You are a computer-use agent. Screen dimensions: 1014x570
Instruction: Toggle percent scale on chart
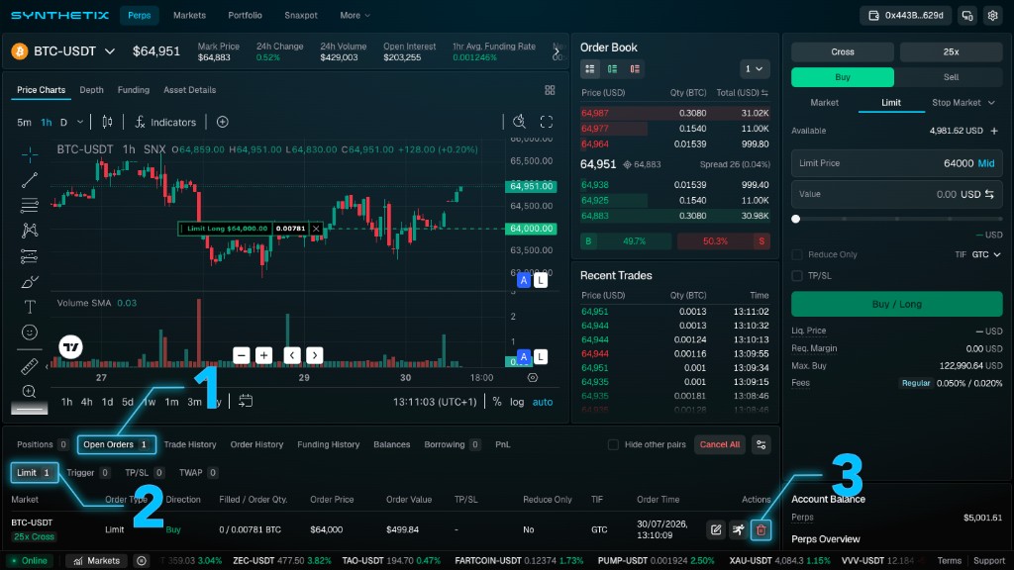tap(497, 402)
